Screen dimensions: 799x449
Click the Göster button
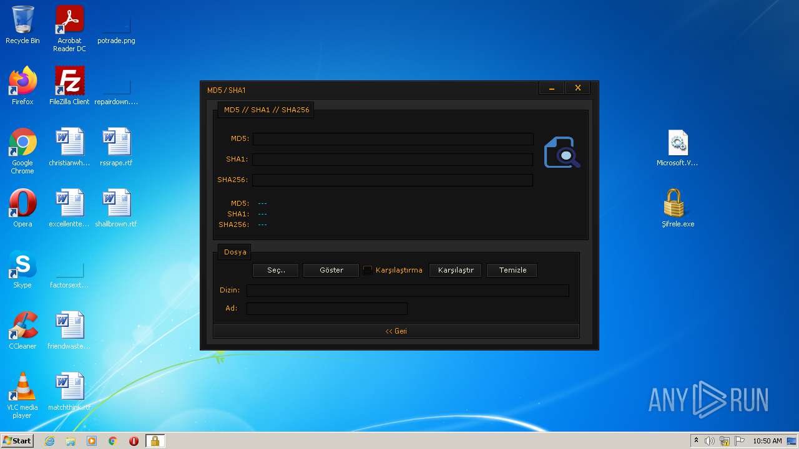(x=331, y=270)
